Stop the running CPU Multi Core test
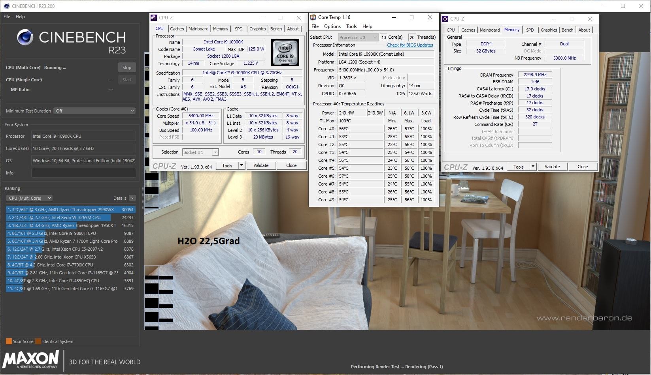This screenshot has width=651, height=375. [127, 67]
